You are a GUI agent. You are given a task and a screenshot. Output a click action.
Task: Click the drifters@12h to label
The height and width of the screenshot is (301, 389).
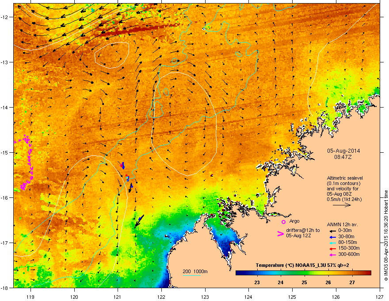[303, 230]
